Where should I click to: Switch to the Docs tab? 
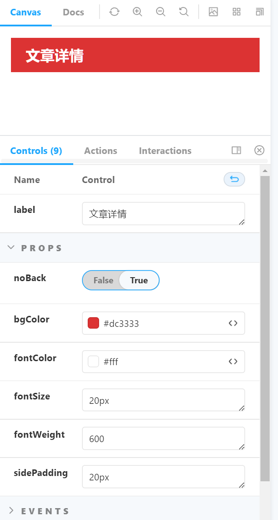tap(73, 12)
